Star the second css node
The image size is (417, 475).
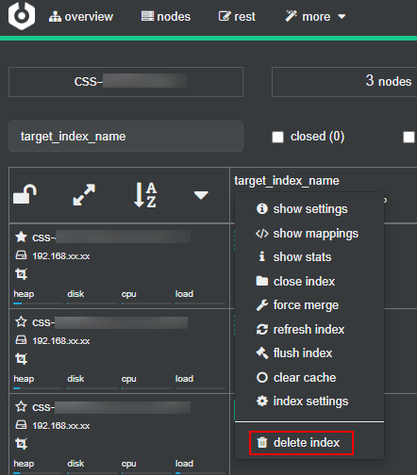[x=21, y=321]
